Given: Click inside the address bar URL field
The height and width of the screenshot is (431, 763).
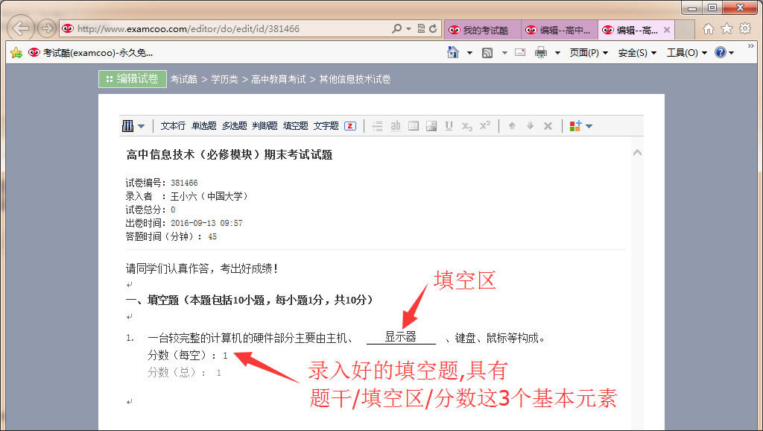Looking at the screenshot, I should (224, 29).
